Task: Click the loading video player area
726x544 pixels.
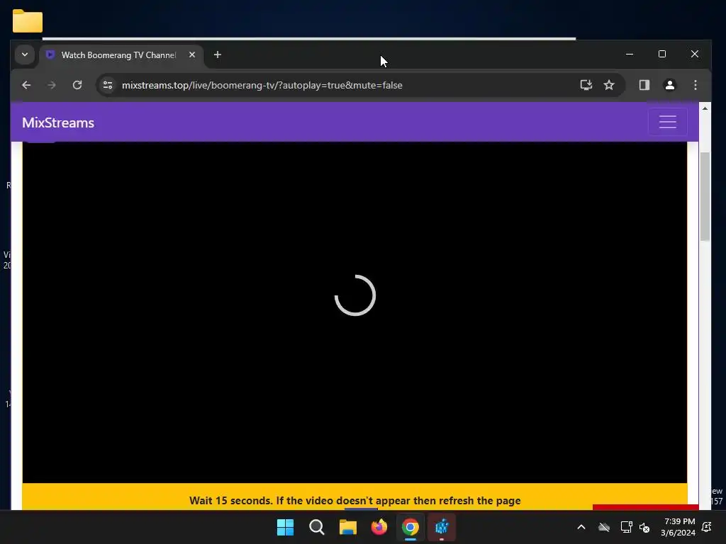Action: (354, 312)
